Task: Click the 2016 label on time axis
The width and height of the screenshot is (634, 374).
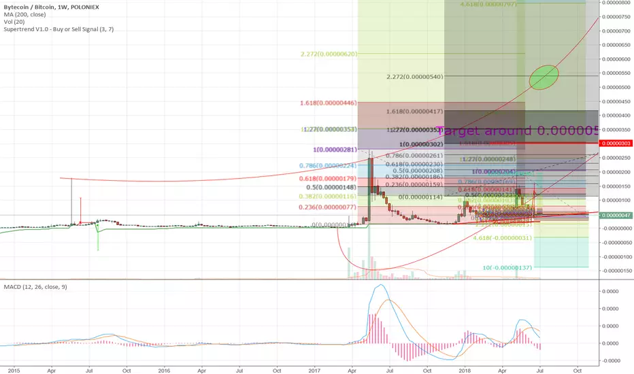Action: [x=164, y=371]
